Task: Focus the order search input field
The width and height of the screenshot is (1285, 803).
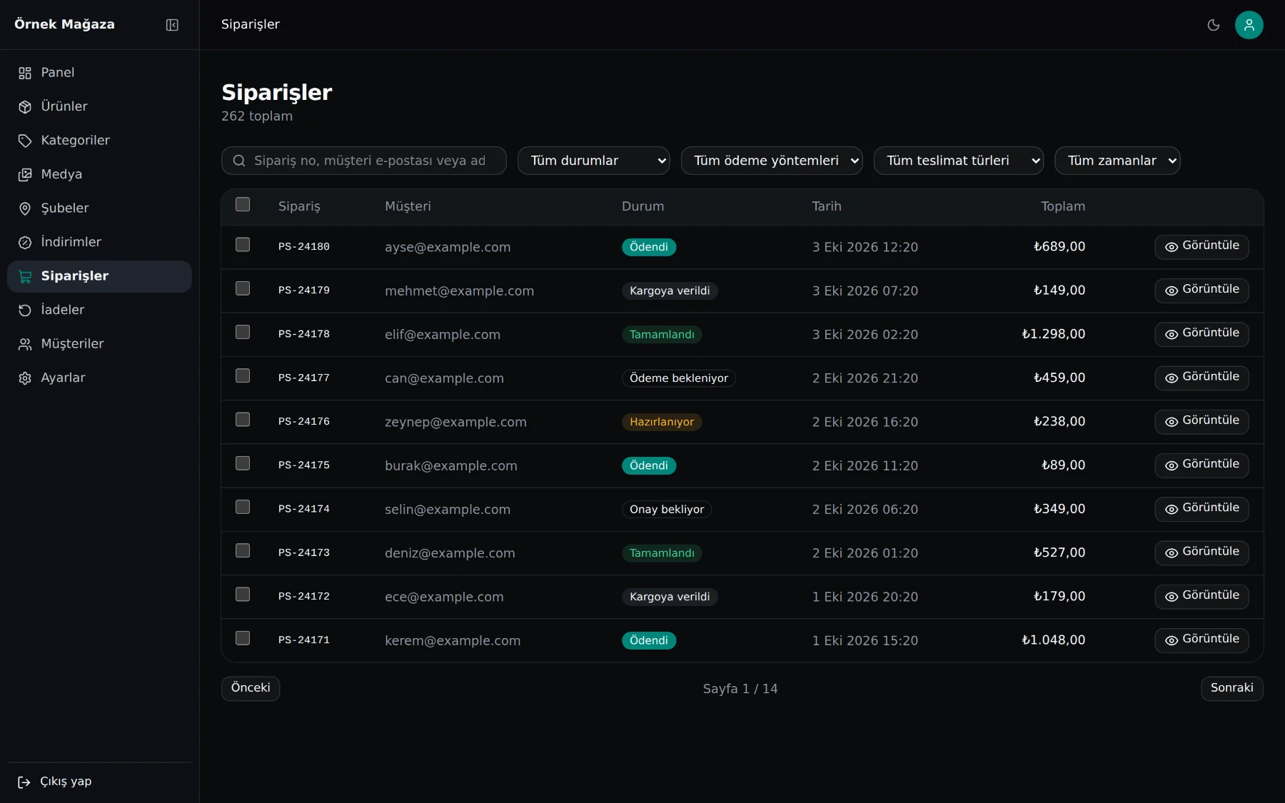Action: (x=364, y=161)
